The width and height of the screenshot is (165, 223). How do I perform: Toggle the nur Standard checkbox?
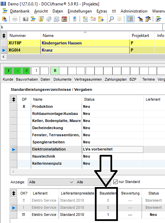(x=115, y=182)
